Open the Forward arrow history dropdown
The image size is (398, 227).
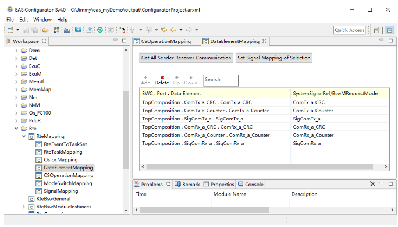pos(197,30)
